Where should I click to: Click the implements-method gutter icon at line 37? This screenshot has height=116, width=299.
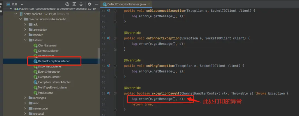click(108, 11)
